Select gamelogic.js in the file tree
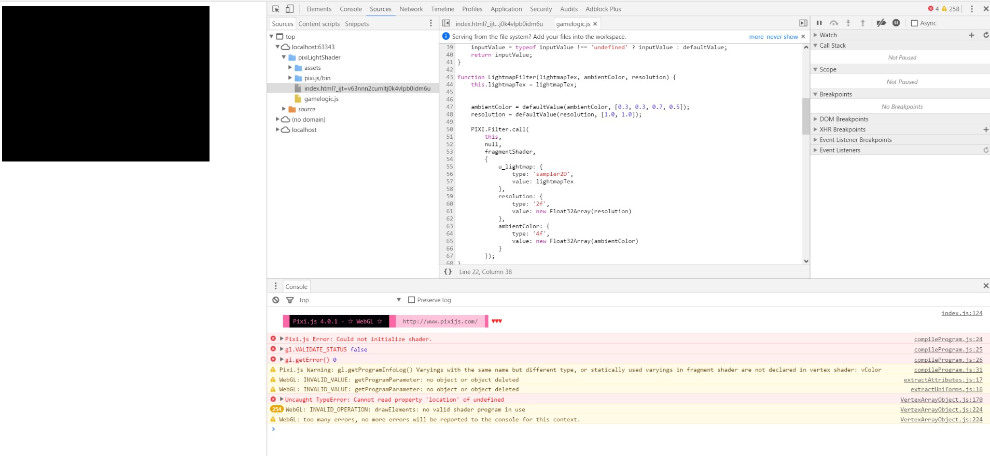 321,99
